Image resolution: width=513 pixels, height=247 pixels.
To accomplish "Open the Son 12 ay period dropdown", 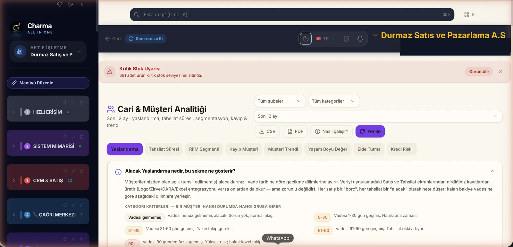I will [x=378, y=116].
